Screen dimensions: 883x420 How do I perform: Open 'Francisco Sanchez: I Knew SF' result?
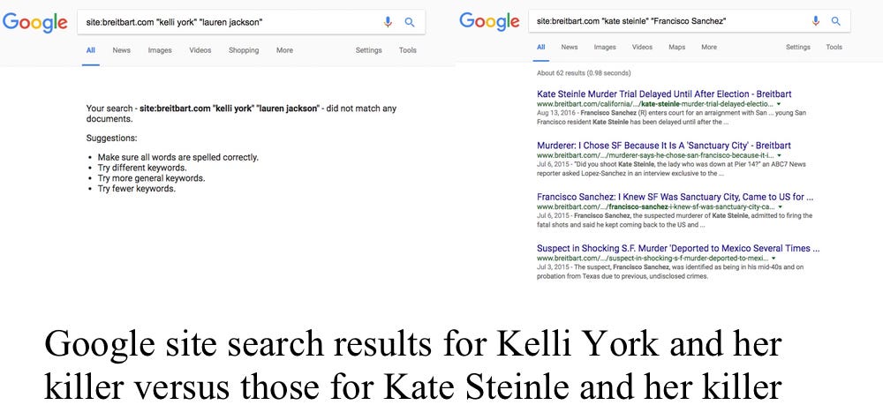(x=675, y=197)
